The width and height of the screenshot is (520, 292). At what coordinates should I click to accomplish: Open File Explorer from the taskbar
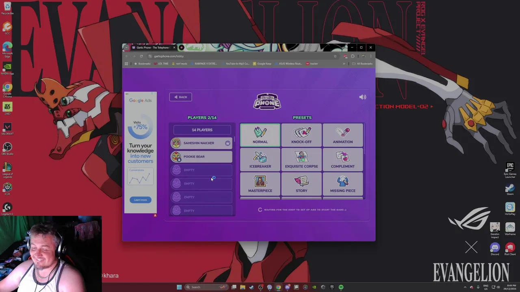[x=243, y=287]
